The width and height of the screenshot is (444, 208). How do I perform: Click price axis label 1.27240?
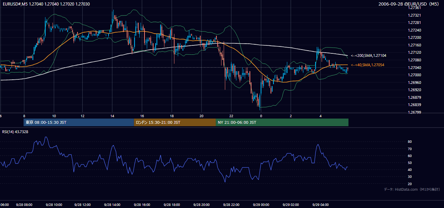414,30
